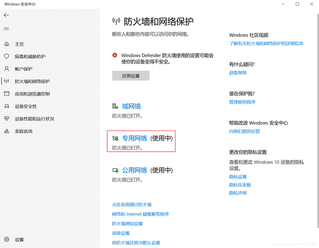Click the device health heart icon

[x=7, y=119]
